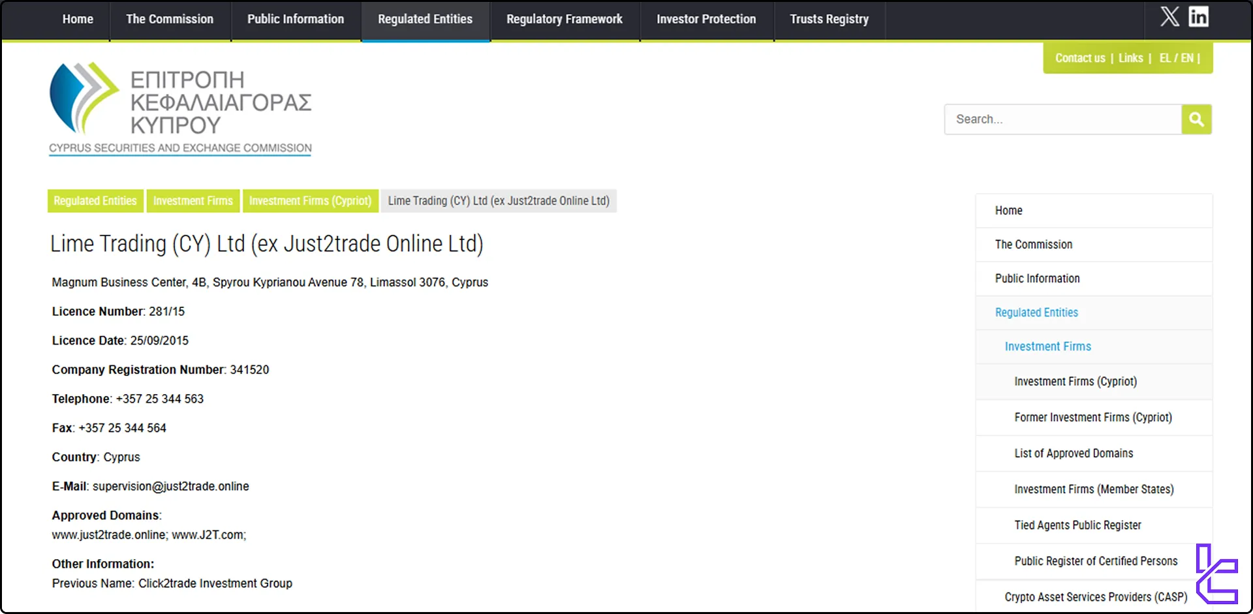The width and height of the screenshot is (1253, 614).
Task: Click the Contact us link
Action: [1080, 58]
